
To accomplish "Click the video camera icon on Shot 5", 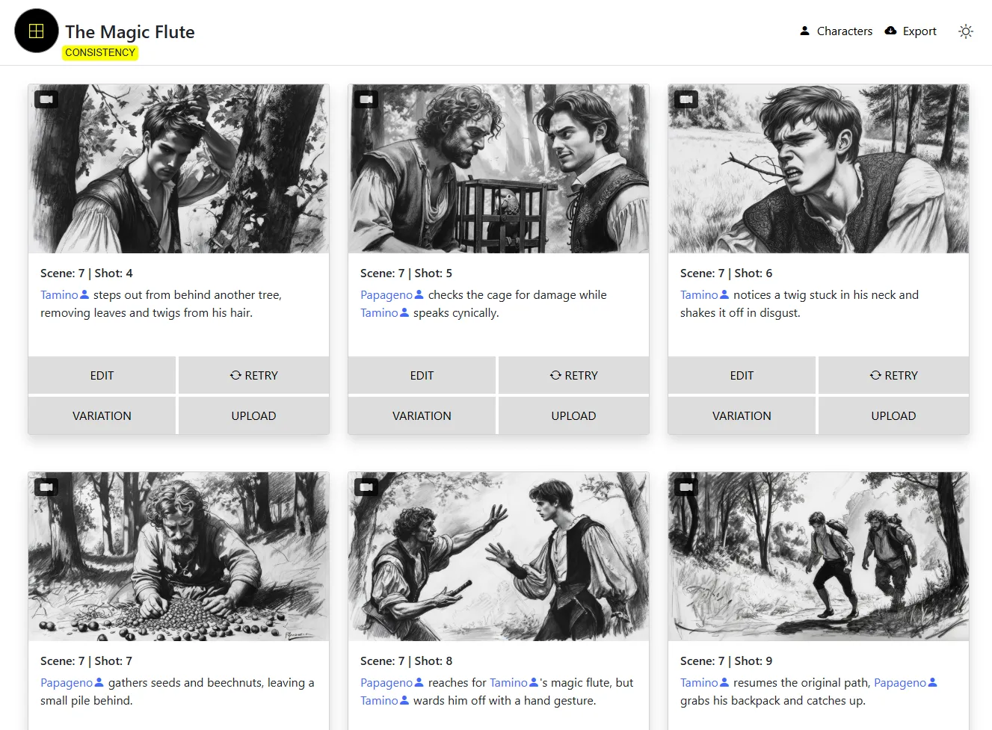I will pos(366,99).
